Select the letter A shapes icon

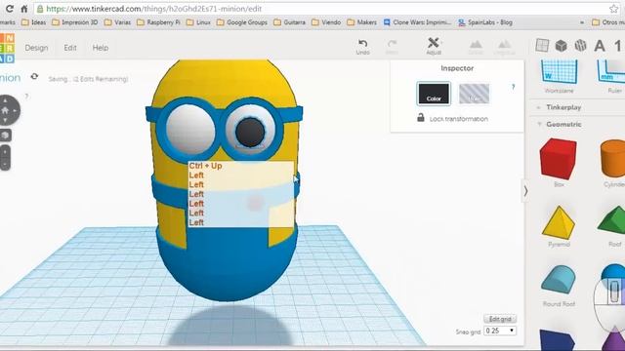point(600,46)
